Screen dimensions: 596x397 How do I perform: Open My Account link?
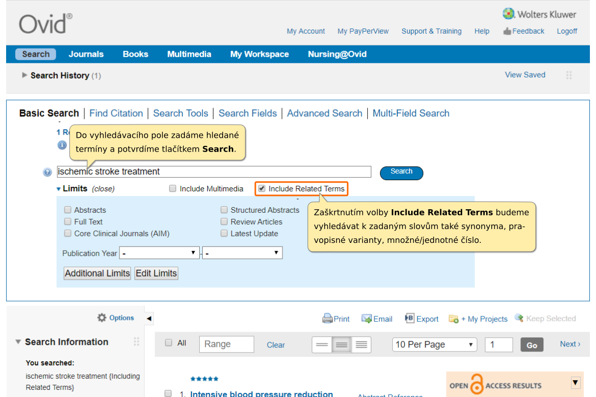pyautogui.click(x=305, y=31)
